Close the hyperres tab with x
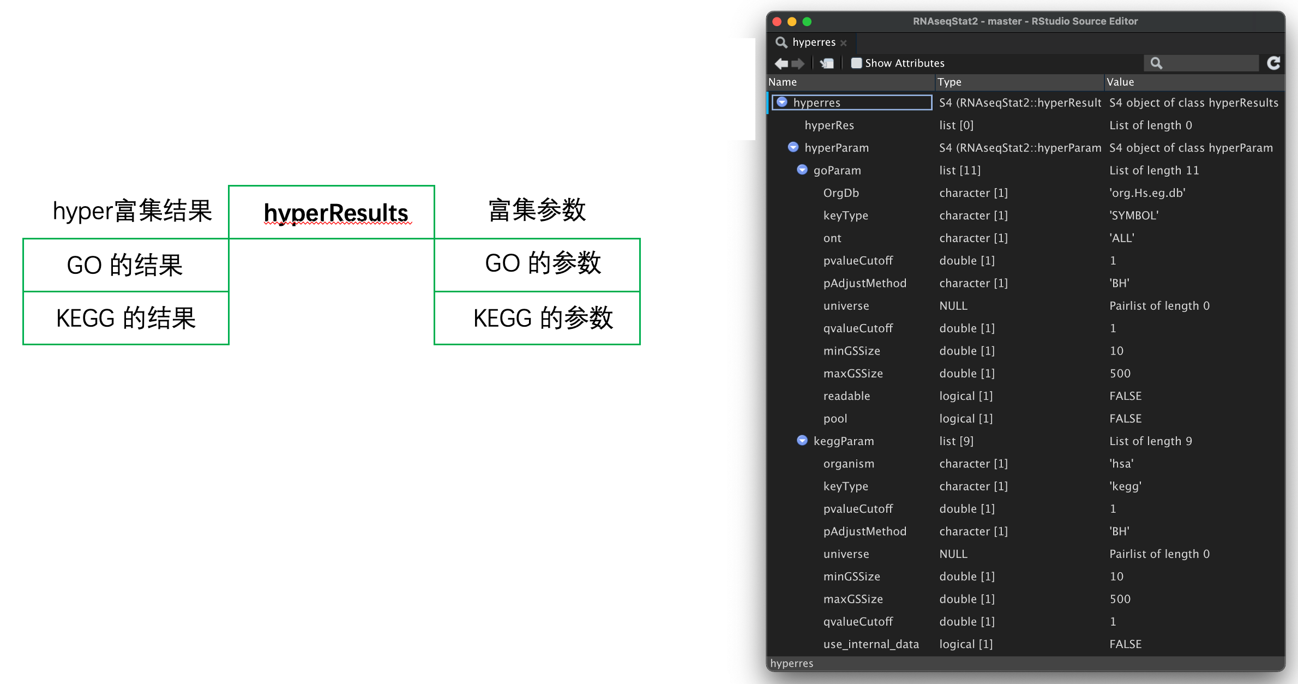1298x684 pixels. click(x=844, y=43)
